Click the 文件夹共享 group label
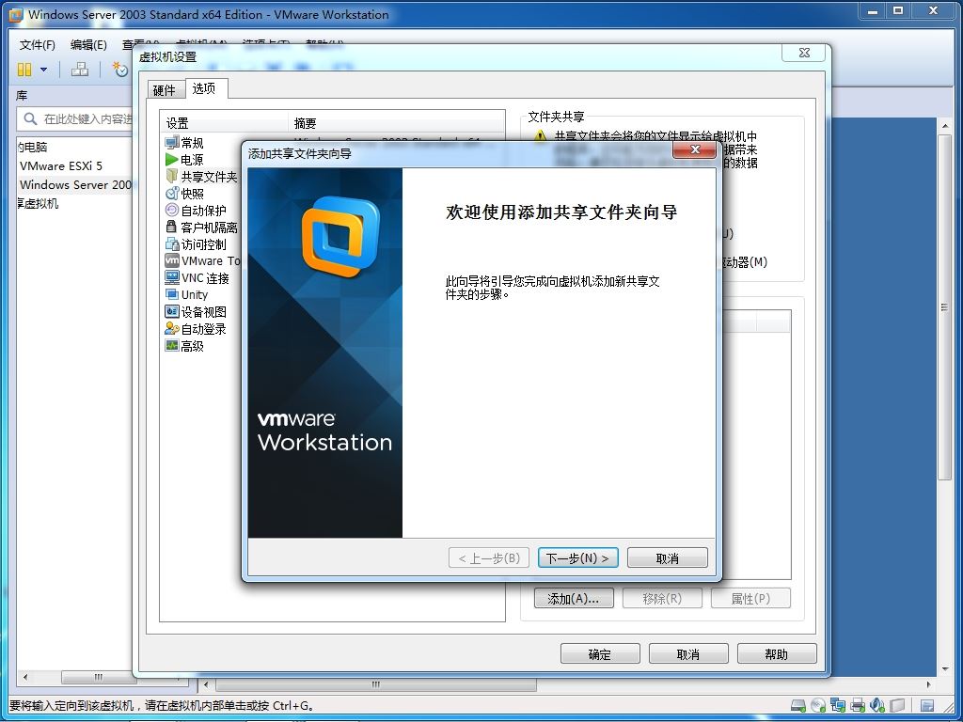This screenshot has height=722, width=963. click(556, 117)
